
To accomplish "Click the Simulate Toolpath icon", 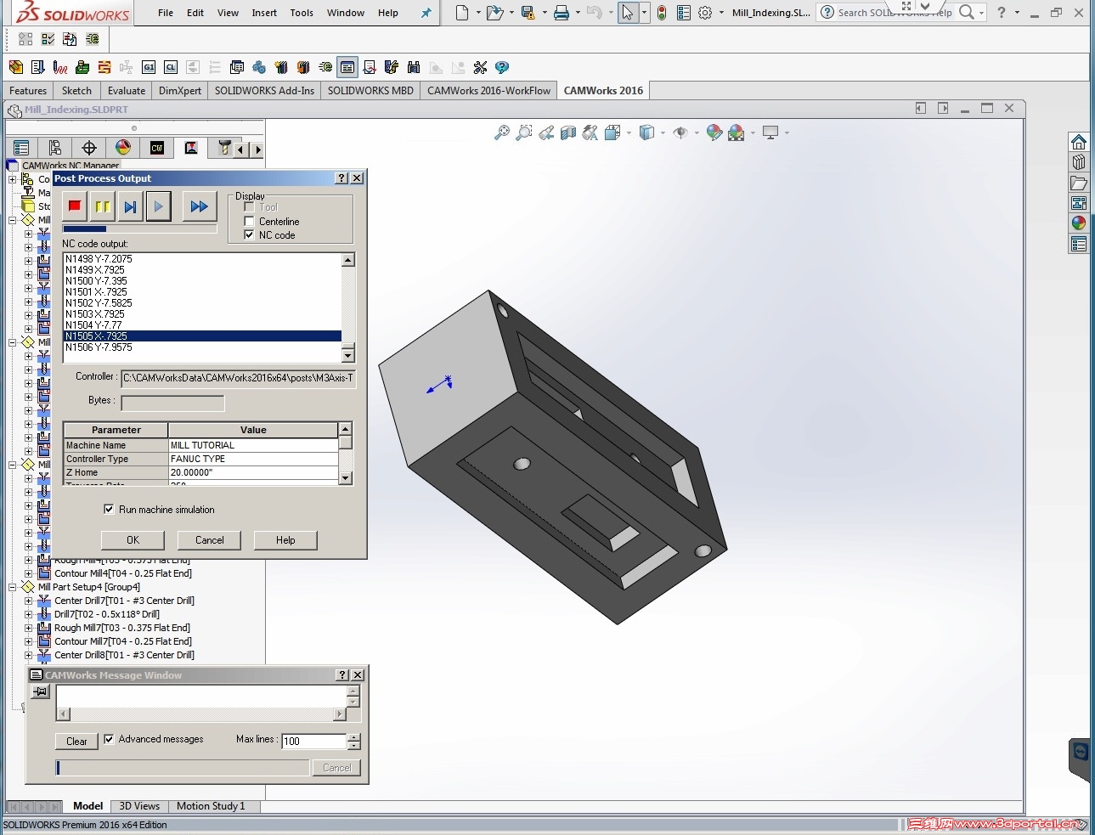I will pyautogui.click(x=82, y=67).
